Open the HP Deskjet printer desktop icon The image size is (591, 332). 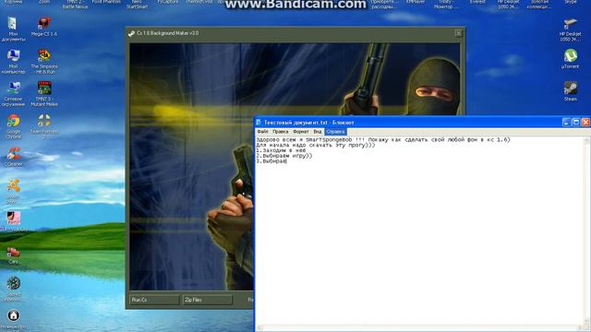coord(571,29)
